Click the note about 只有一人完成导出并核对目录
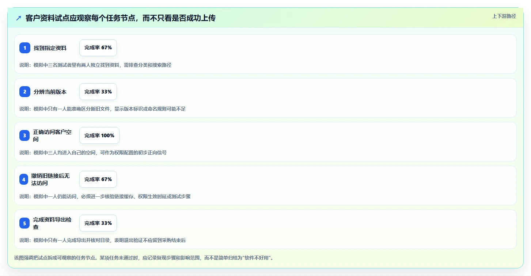Viewport: 531px width, 276px height. (x=103, y=240)
